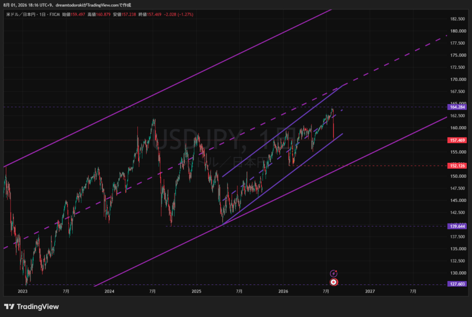Image resolution: width=472 pixels, height=317 pixels.
Task: Click the 2027 label on time axis
Action: click(x=370, y=291)
